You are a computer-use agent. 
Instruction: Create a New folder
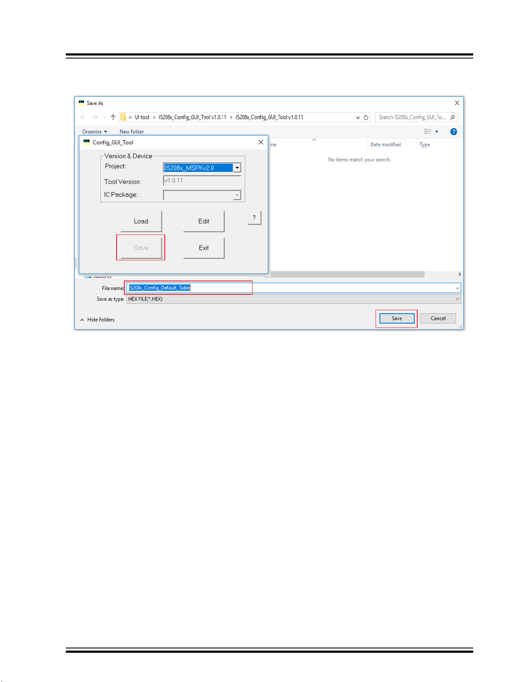pos(132,132)
